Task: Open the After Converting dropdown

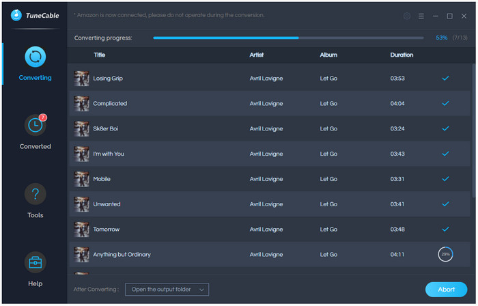Action: 167,290
